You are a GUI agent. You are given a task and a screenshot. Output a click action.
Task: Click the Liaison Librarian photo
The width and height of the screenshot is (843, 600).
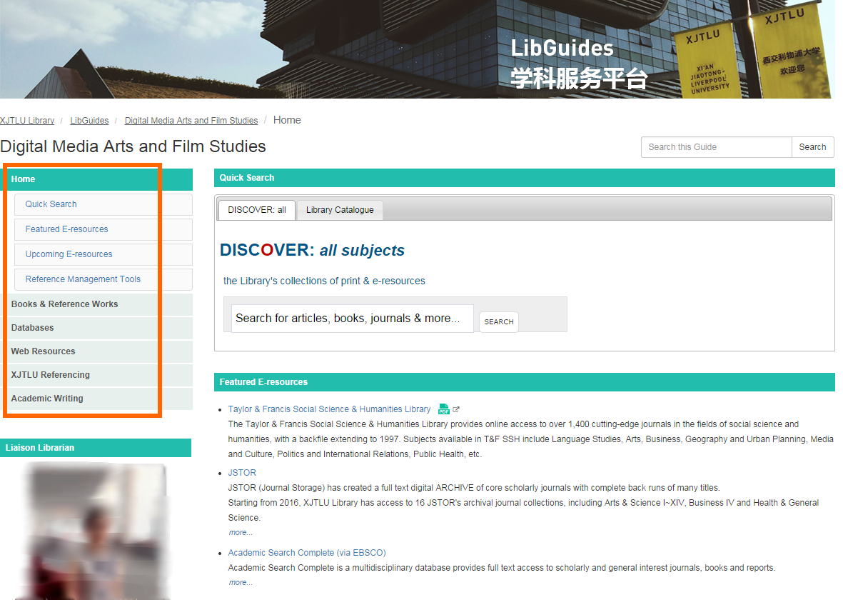point(96,531)
